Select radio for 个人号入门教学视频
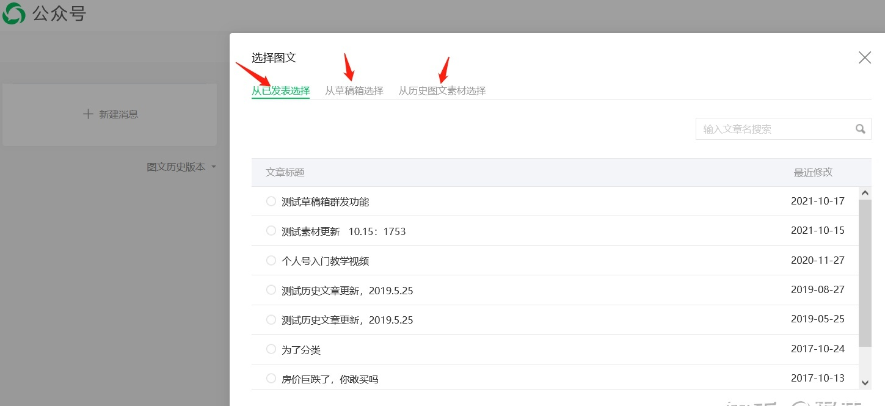 (271, 261)
